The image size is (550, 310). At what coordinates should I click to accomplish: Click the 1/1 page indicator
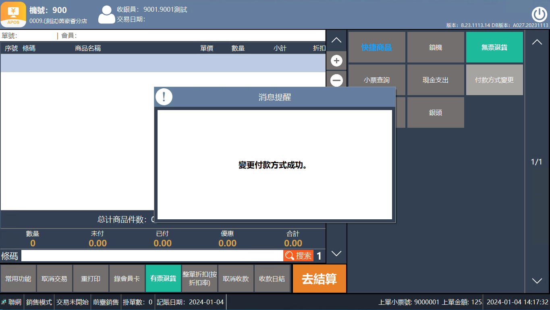pyautogui.click(x=537, y=162)
